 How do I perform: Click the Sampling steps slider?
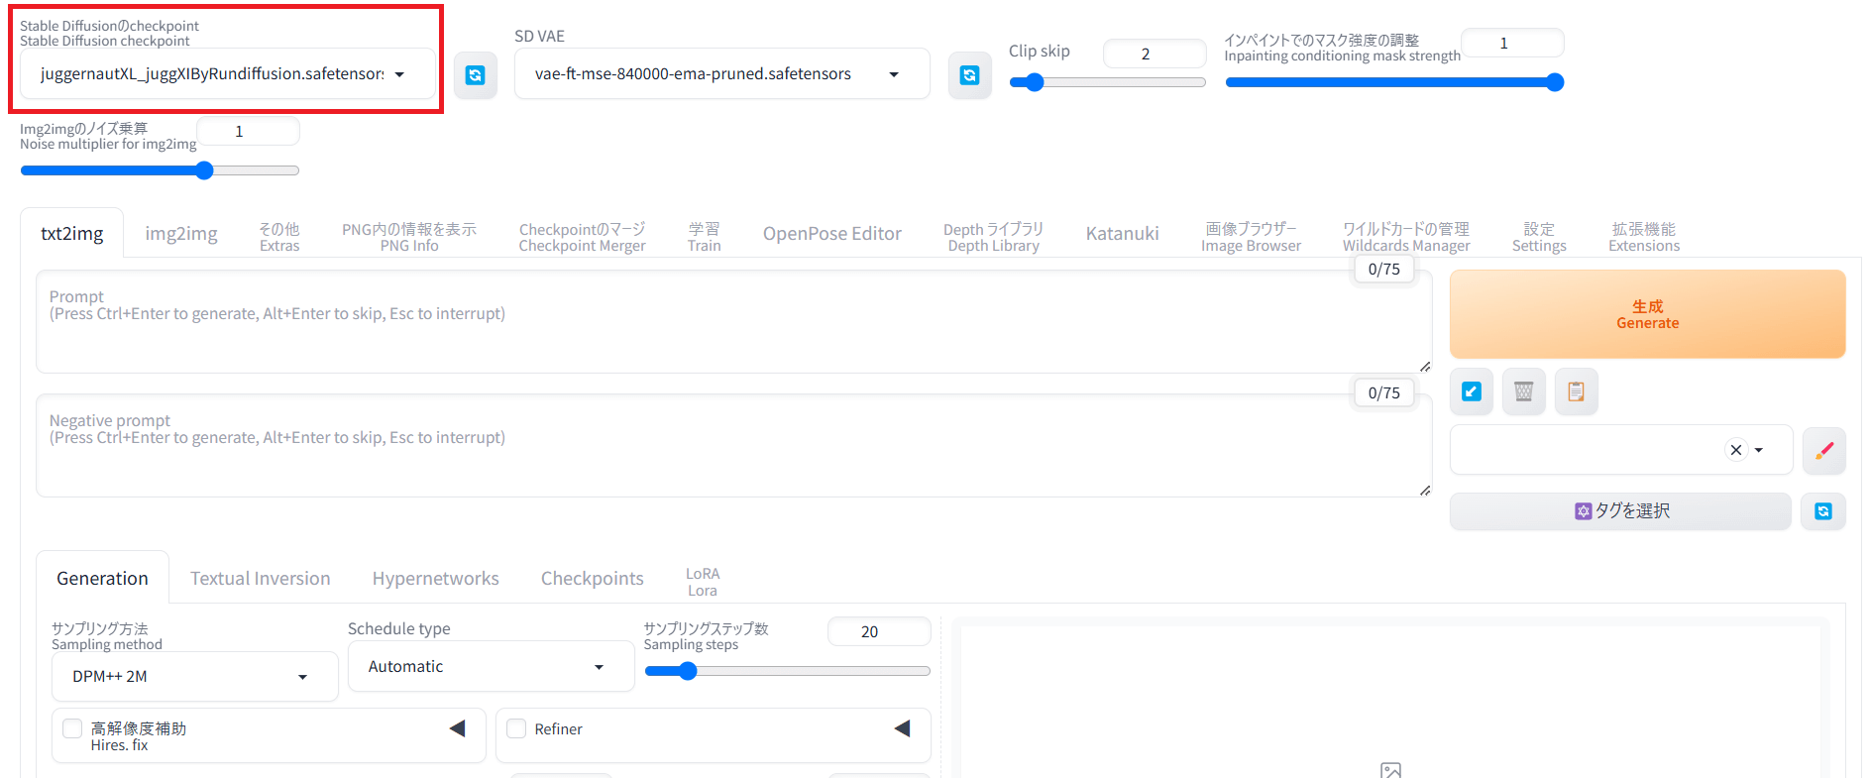pyautogui.click(x=787, y=671)
